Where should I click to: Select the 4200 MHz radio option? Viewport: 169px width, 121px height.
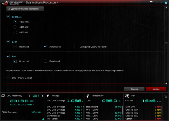15,22
